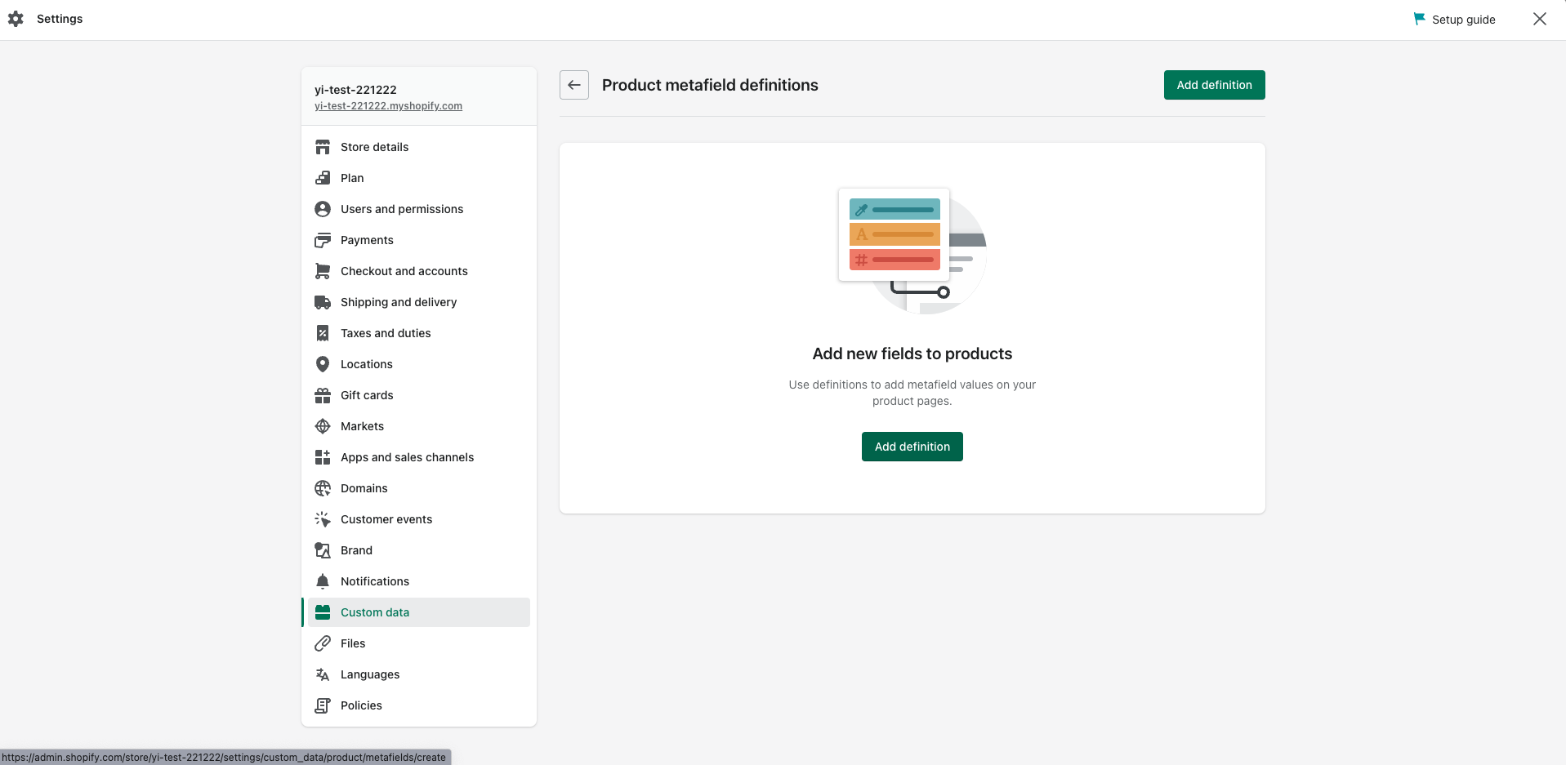Viewport: 1566px width, 765px height.
Task: Go to Users and permissions
Action: click(401, 209)
